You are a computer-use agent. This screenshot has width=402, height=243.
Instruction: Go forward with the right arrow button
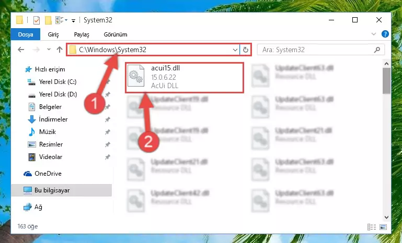(x=36, y=50)
